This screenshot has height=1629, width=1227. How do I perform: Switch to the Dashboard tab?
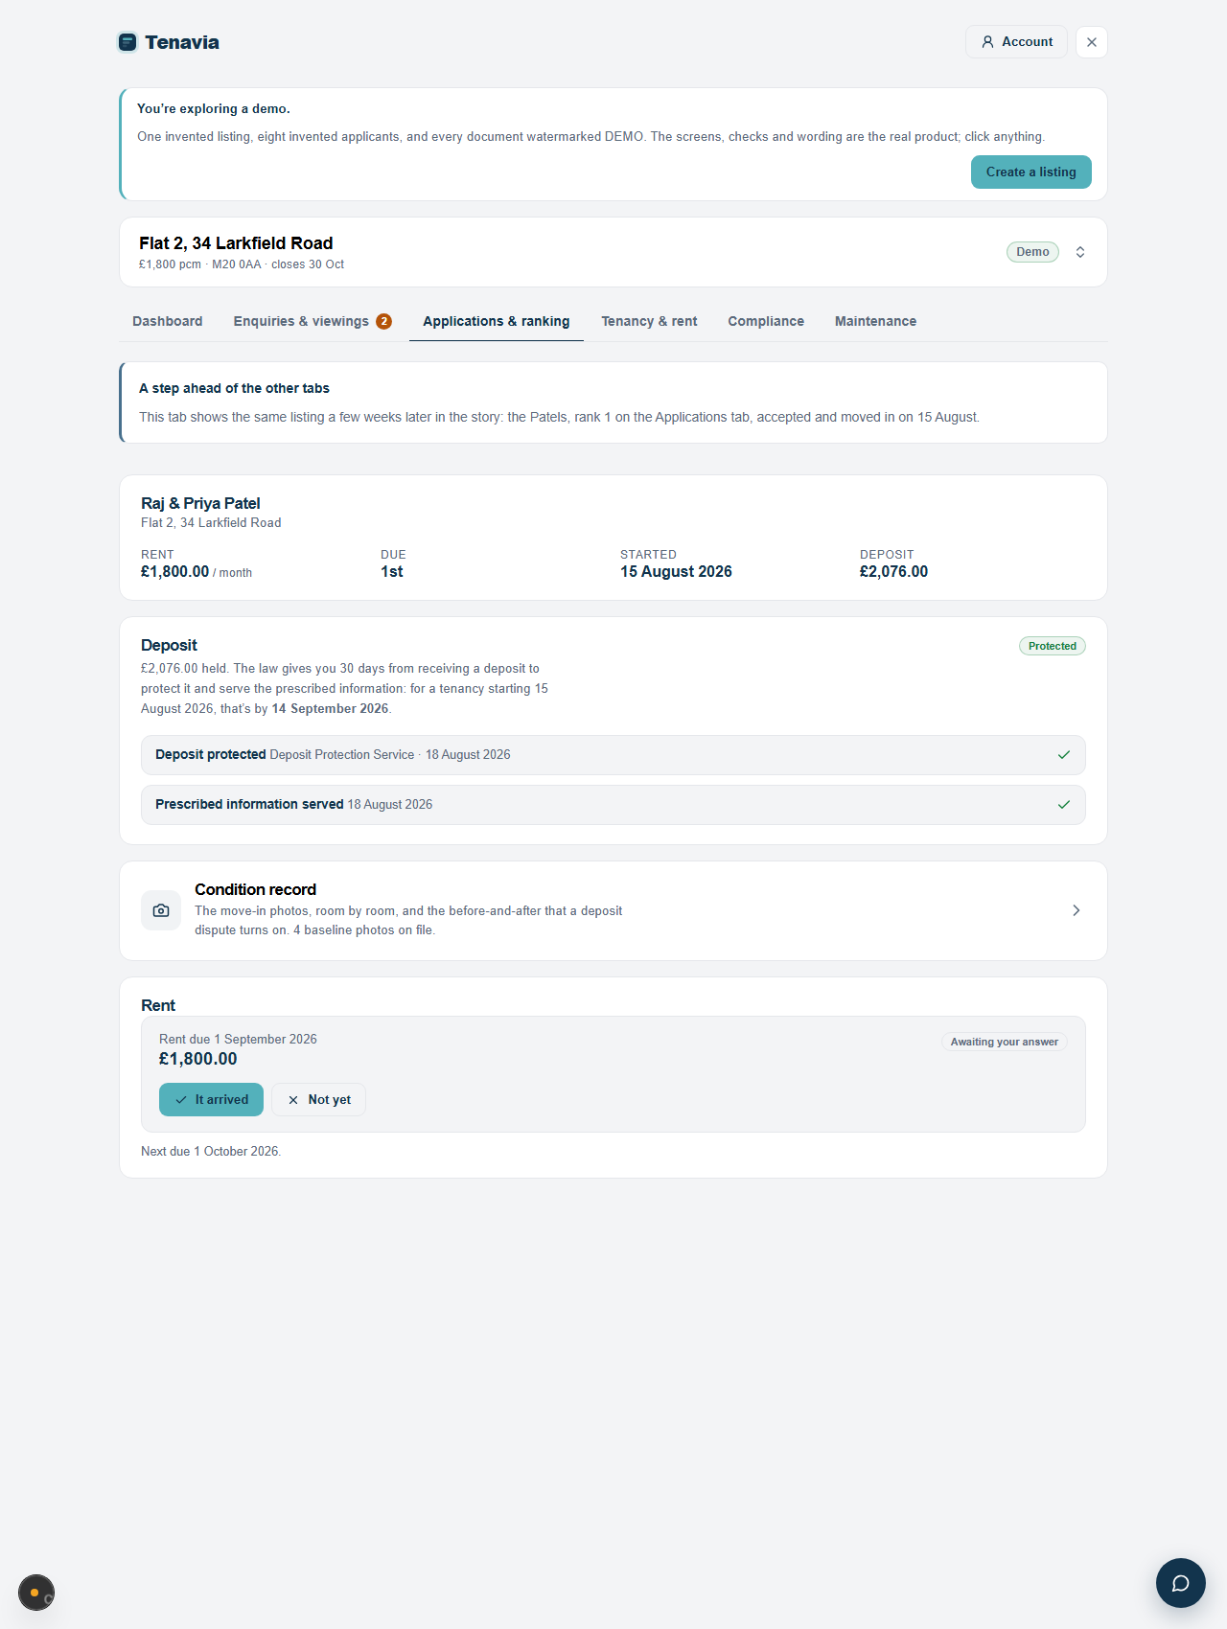point(168,321)
